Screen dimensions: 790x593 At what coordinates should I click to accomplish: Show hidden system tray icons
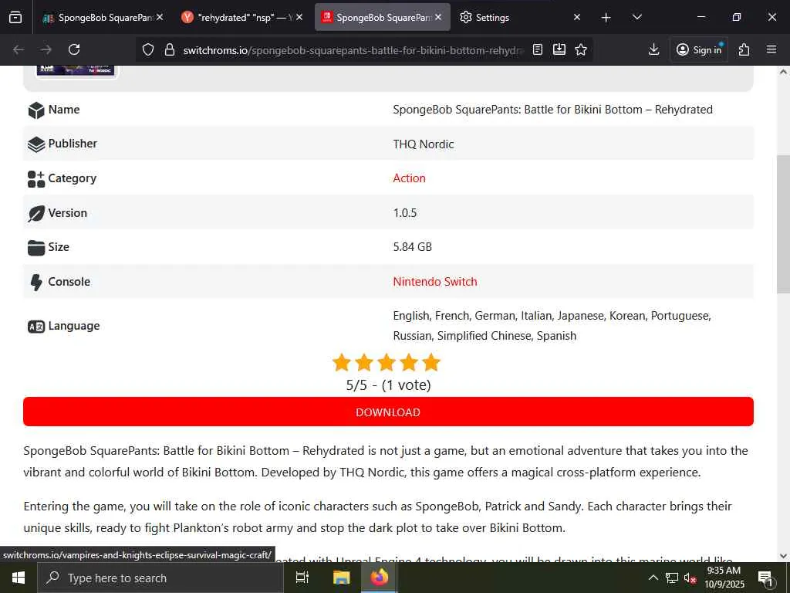(653, 578)
